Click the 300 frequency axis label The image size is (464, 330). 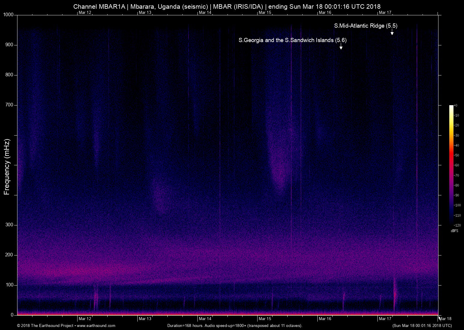pyautogui.click(x=10, y=225)
